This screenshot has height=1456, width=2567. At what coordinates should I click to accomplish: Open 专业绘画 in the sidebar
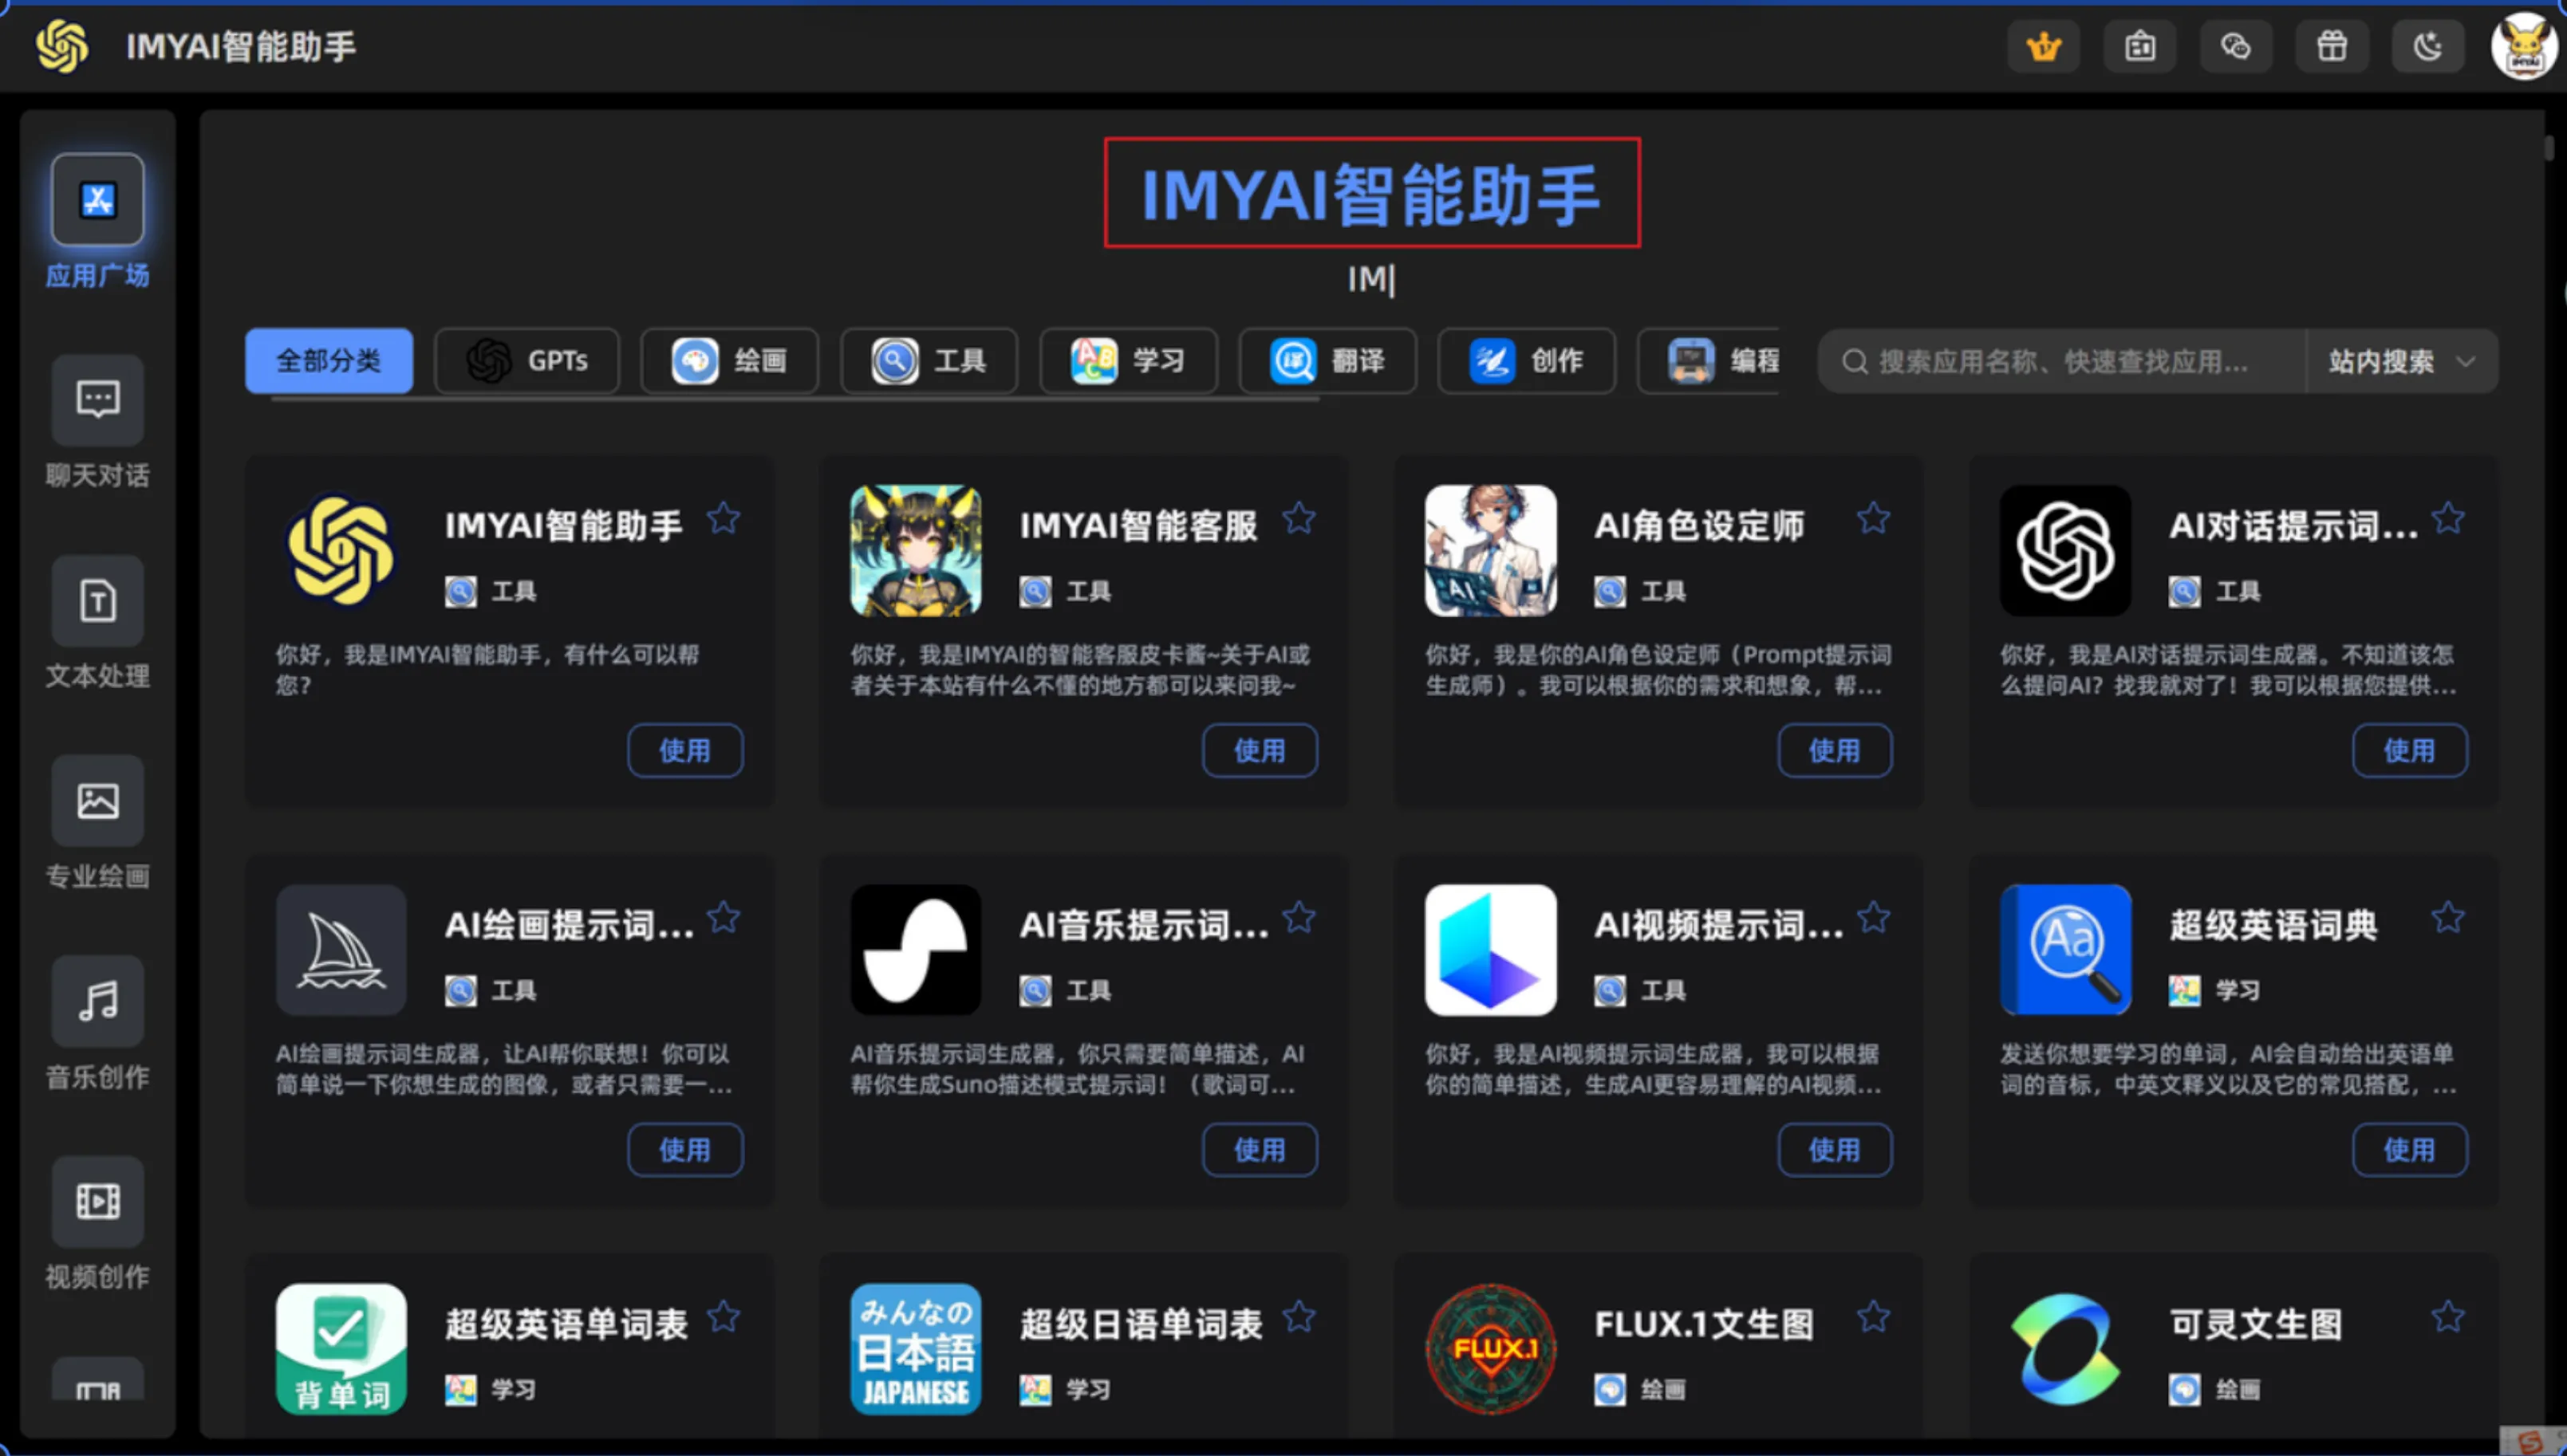(97, 822)
